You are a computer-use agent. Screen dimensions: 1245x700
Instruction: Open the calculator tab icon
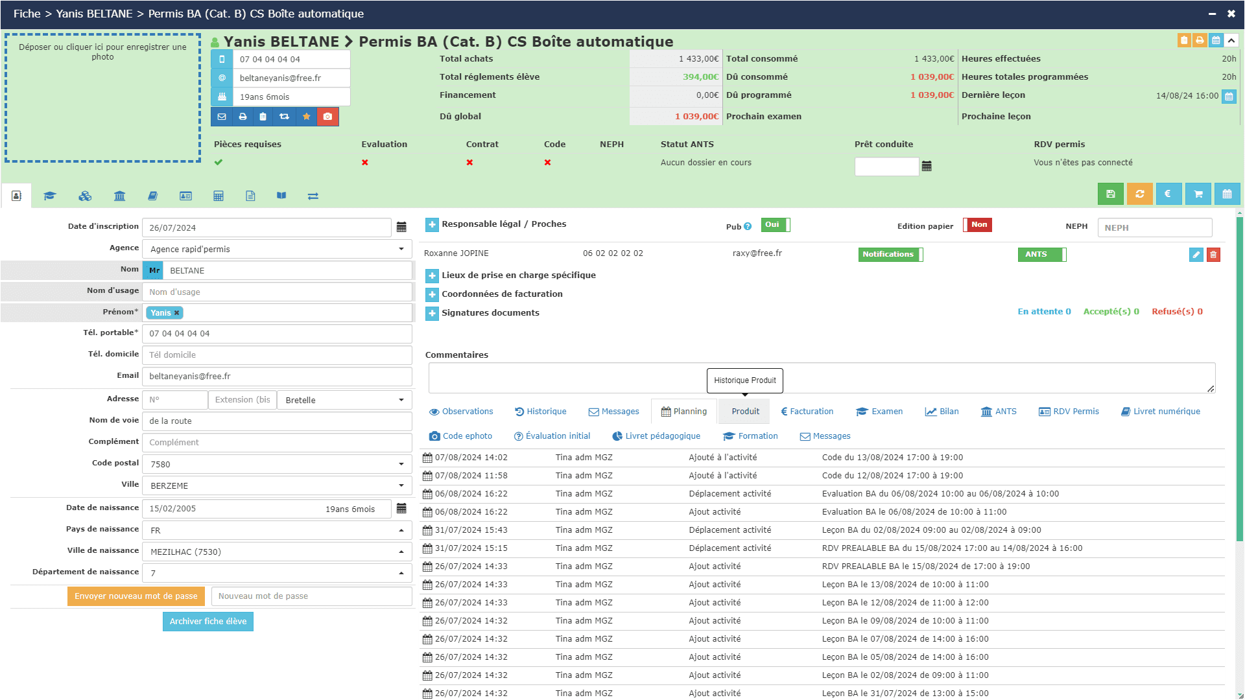219,196
